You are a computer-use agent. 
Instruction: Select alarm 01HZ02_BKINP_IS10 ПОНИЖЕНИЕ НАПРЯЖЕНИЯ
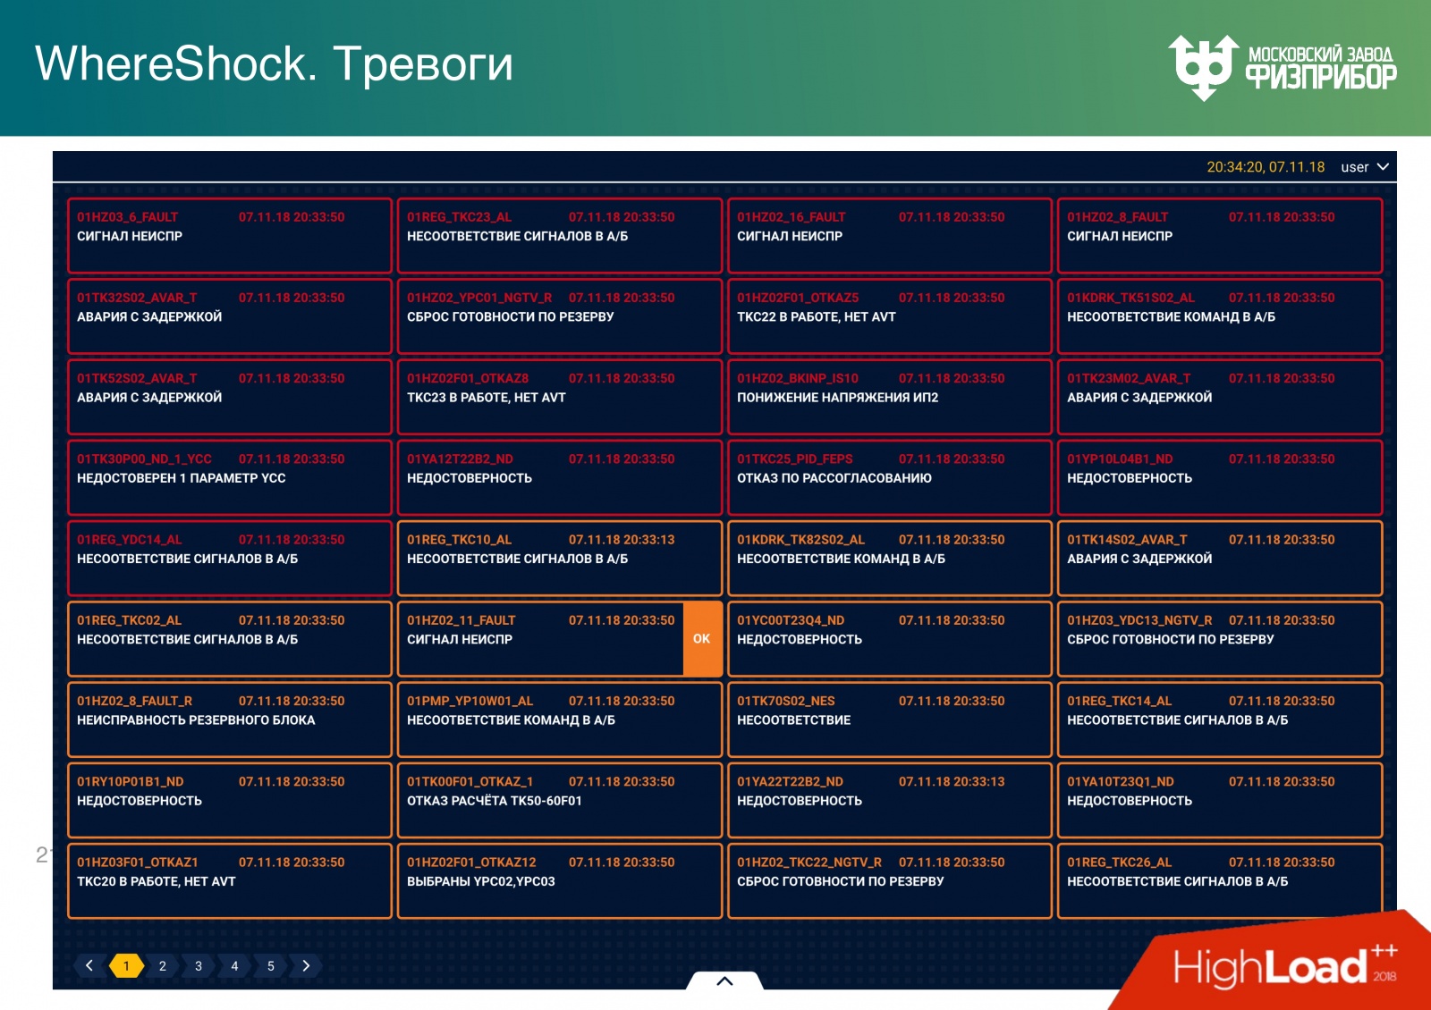coord(890,397)
